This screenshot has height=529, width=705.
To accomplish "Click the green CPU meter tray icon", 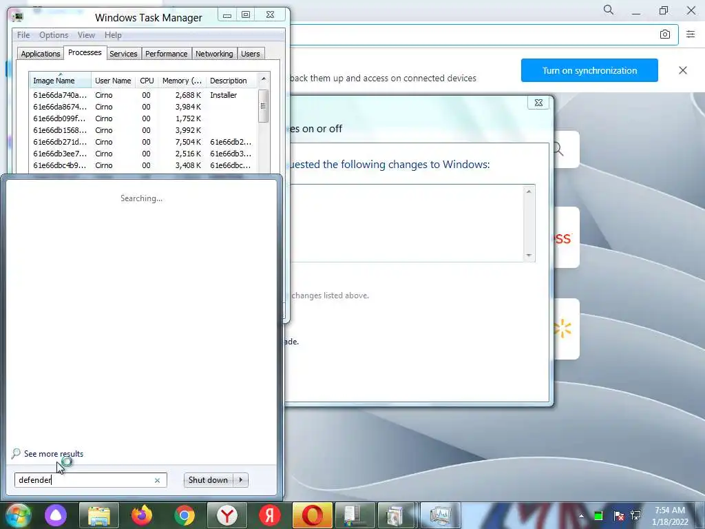I will point(598,516).
